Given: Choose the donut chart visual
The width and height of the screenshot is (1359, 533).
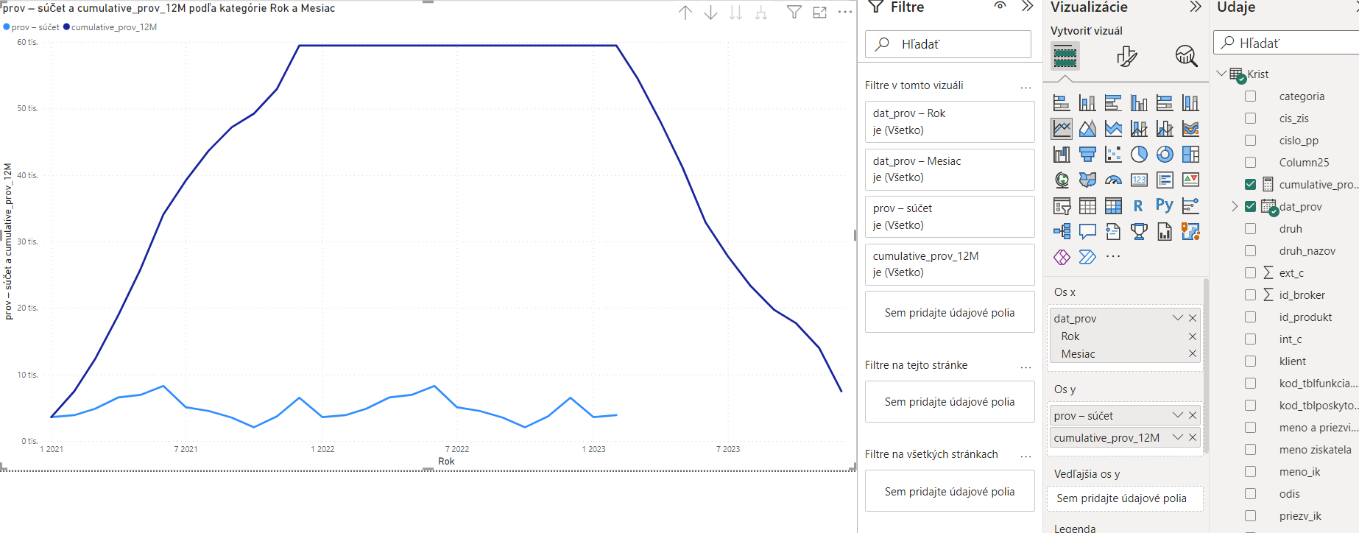Looking at the screenshot, I should pos(1165,155).
